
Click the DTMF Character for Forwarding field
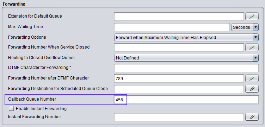click(186, 68)
